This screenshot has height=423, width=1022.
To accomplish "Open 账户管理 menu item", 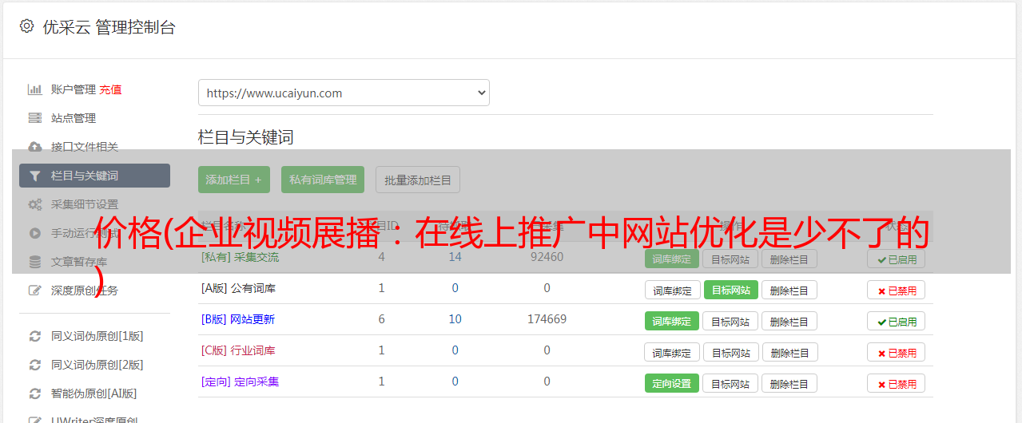I will pos(74,89).
